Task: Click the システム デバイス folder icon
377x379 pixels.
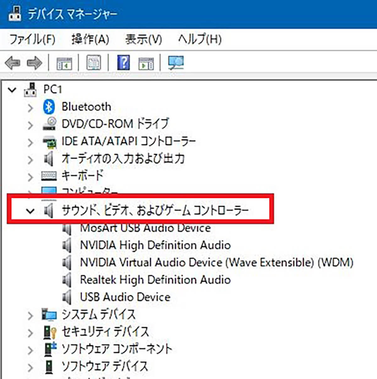Action: 49,314
